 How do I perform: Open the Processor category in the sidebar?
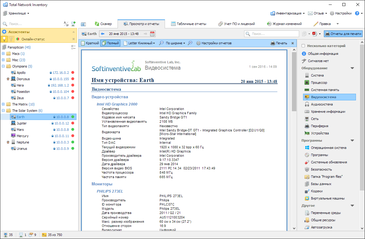click(x=319, y=83)
